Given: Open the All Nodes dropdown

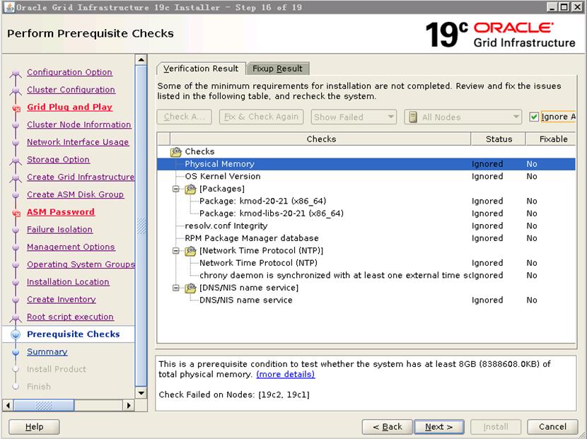Looking at the screenshot, I should click(x=463, y=117).
